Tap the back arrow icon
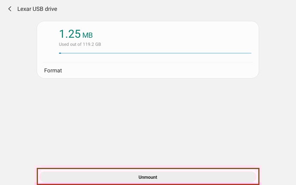 10,9
